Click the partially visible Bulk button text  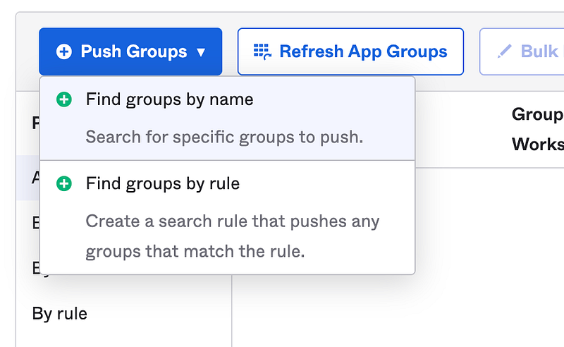click(541, 51)
